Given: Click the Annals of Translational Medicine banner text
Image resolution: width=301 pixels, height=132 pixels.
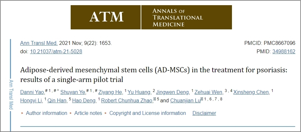Looking at the screenshot, I should point(177,17).
